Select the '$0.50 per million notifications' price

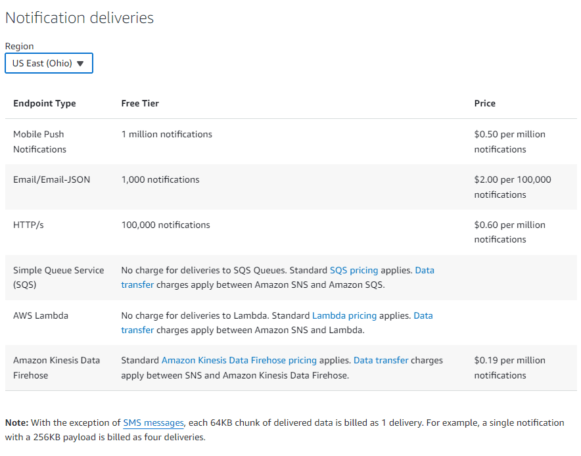[x=509, y=141]
